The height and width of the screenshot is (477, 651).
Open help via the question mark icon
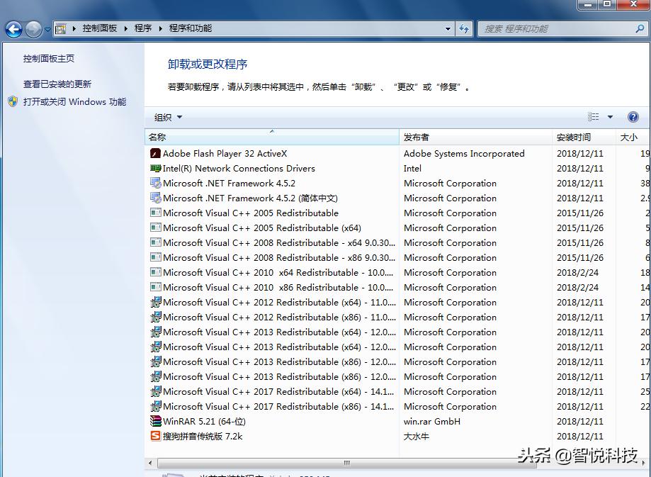pyautogui.click(x=633, y=116)
